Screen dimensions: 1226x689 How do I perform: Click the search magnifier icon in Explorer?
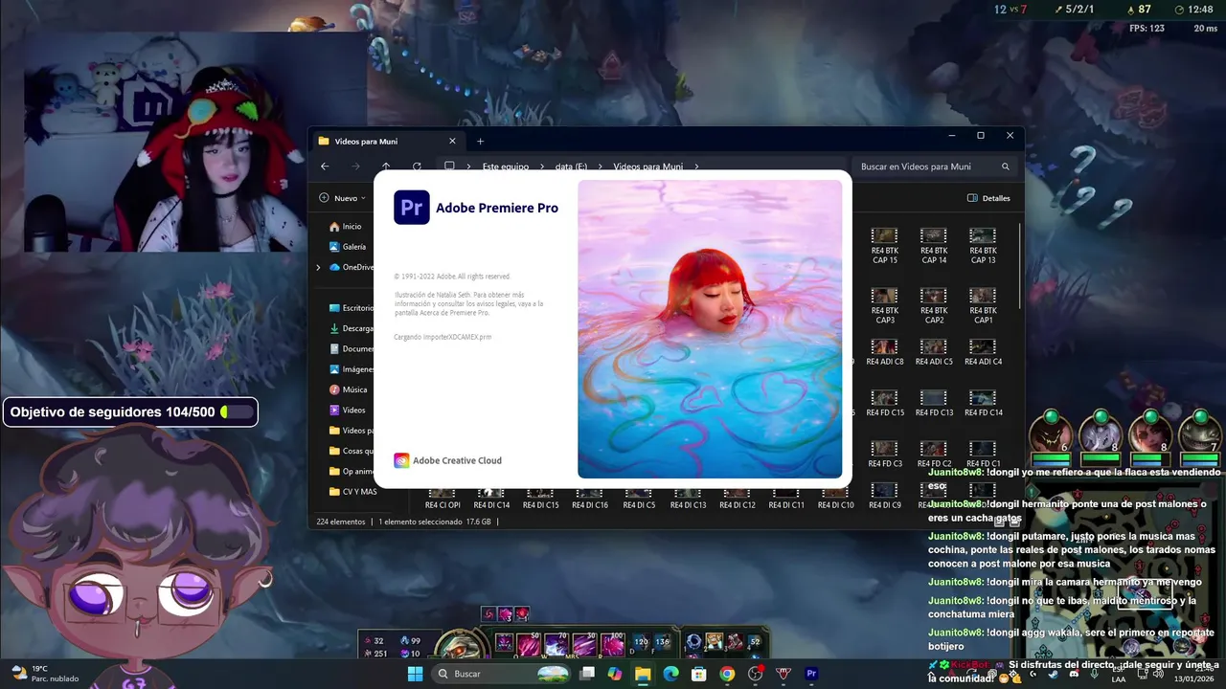(x=1005, y=167)
